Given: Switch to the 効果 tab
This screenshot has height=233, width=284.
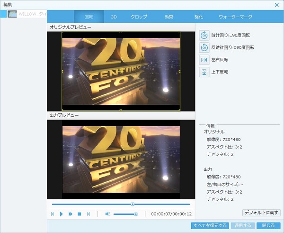Looking at the screenshot, I should [x=169, y=17].
